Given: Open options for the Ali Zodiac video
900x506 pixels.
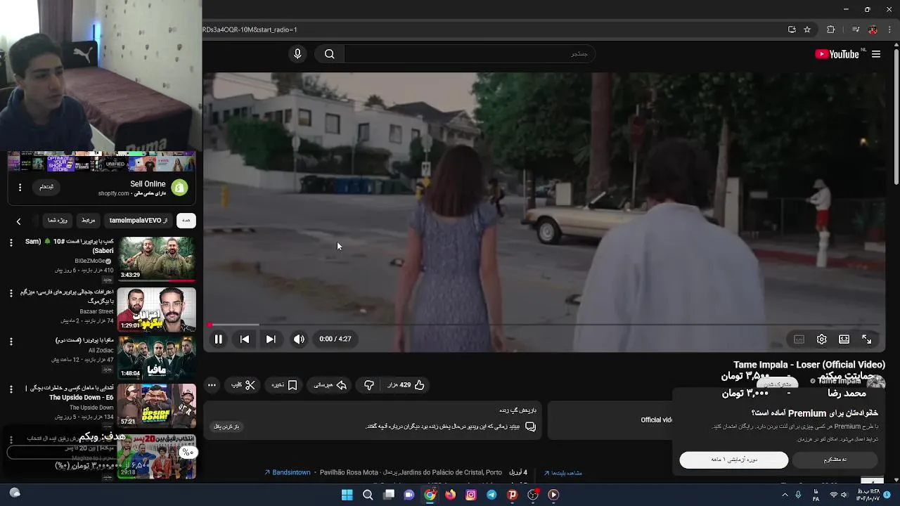Looking at the screenshot, I should (x=11, y=342).
